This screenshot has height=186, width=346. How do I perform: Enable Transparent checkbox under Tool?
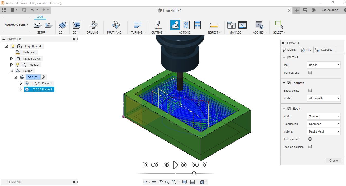point(310,73)
